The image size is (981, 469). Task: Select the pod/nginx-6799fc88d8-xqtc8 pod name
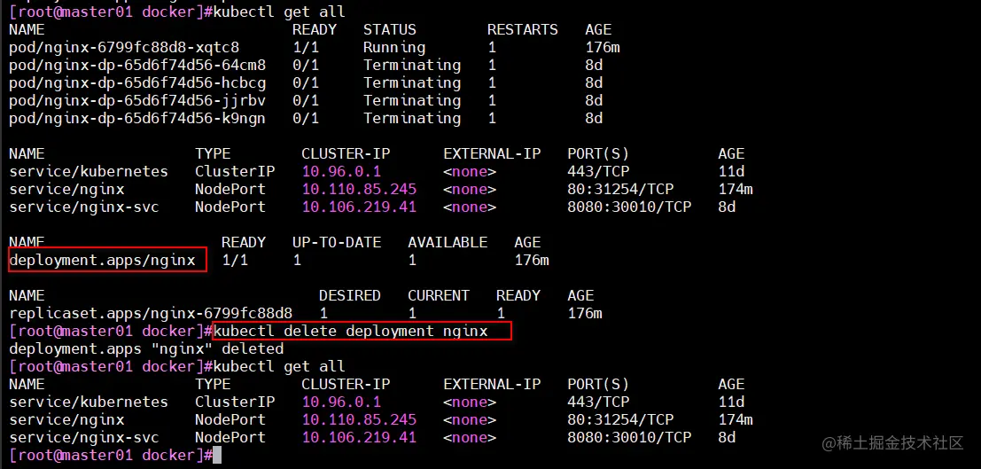pyautogui.click(x=124, y=47)
